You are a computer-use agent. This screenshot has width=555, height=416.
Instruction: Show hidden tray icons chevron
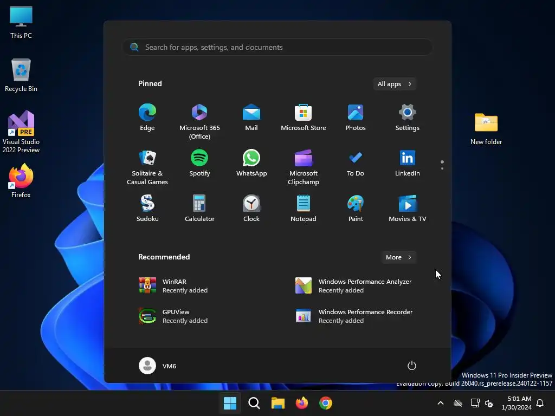coord(441,403)
